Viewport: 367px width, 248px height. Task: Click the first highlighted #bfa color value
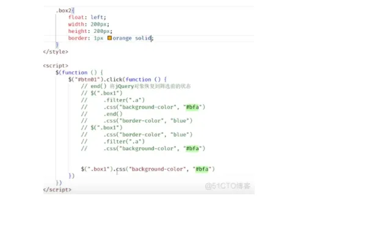192,107
